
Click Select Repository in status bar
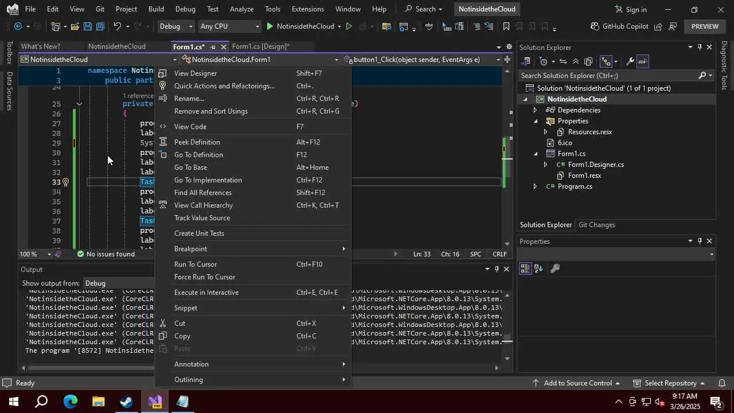[669, 383]
